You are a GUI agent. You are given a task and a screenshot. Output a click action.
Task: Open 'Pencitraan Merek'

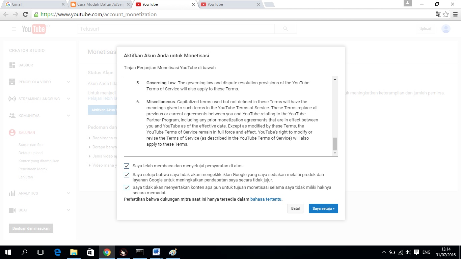click(33, 169)
